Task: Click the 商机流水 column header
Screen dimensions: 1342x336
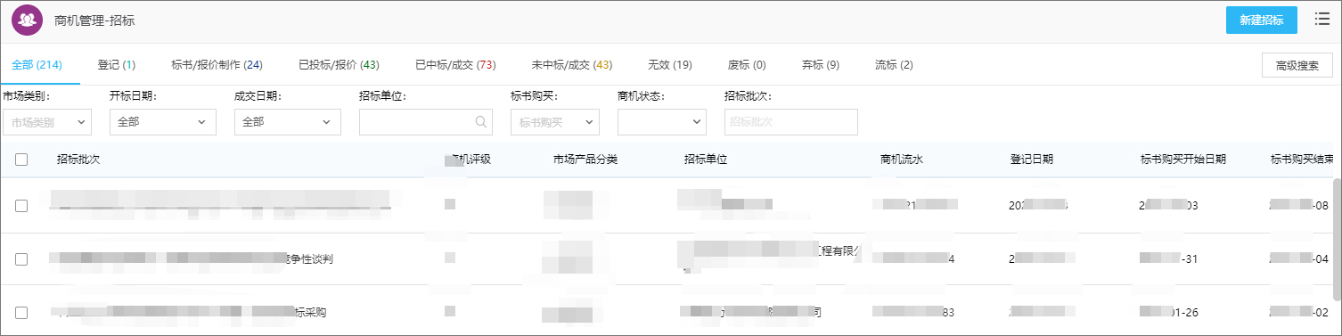Action: pos(902,160)
